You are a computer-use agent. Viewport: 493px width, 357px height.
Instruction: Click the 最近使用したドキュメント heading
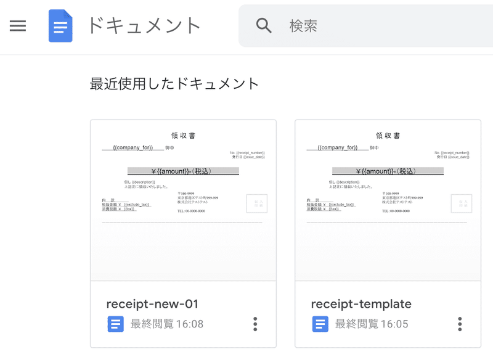click(174, 84)
